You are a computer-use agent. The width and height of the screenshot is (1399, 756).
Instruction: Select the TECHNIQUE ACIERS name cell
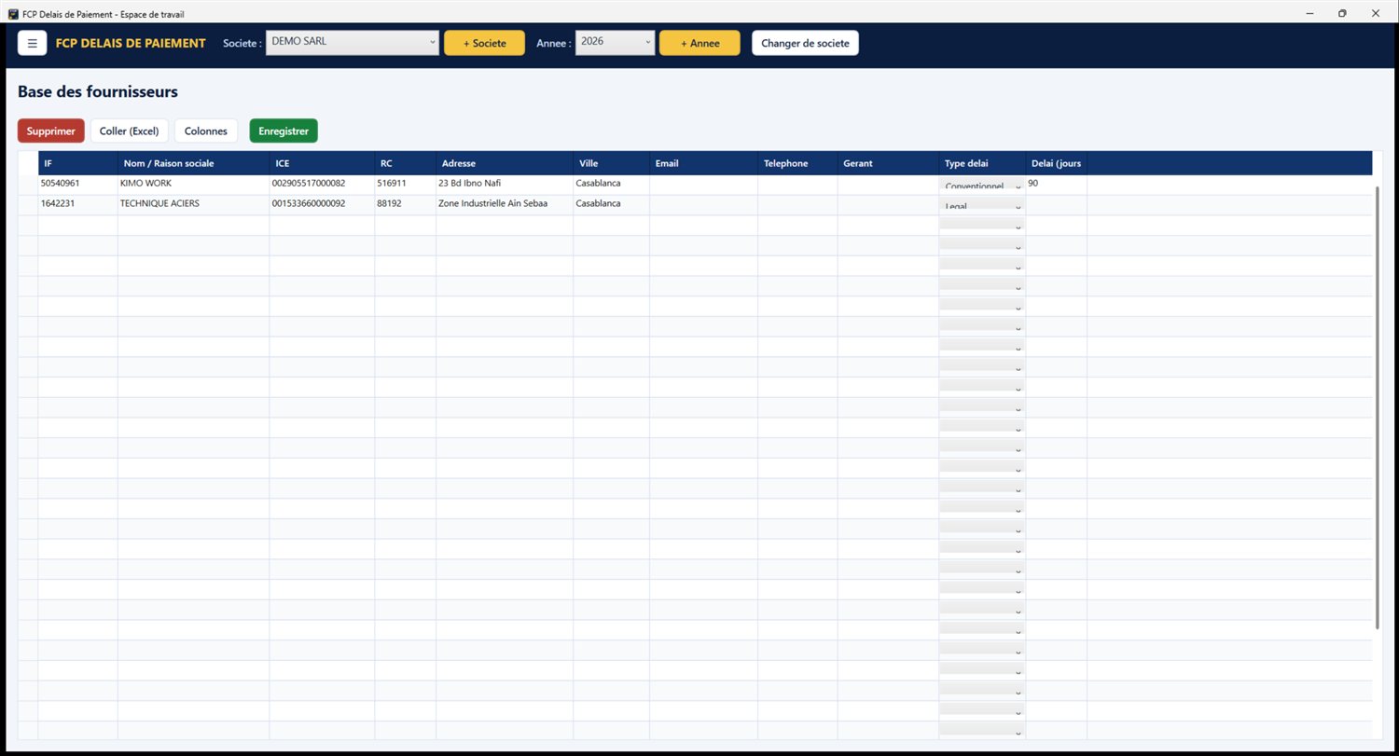click(x=193, y=205)
